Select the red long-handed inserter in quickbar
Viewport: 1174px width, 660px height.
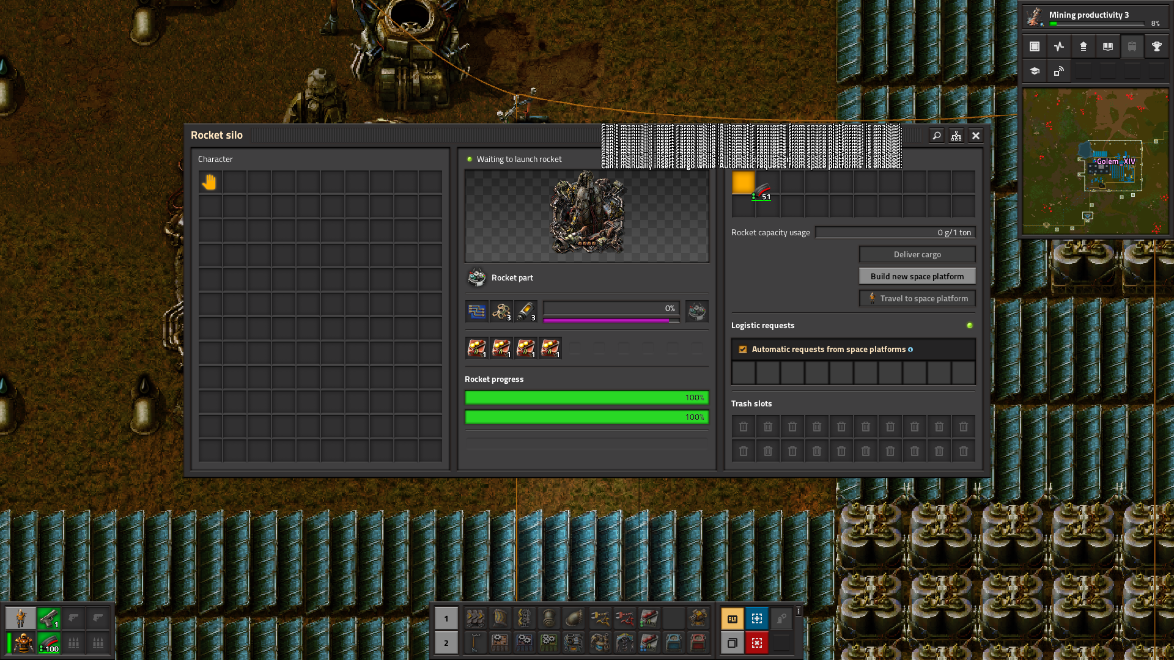click(x=625, y=618)
